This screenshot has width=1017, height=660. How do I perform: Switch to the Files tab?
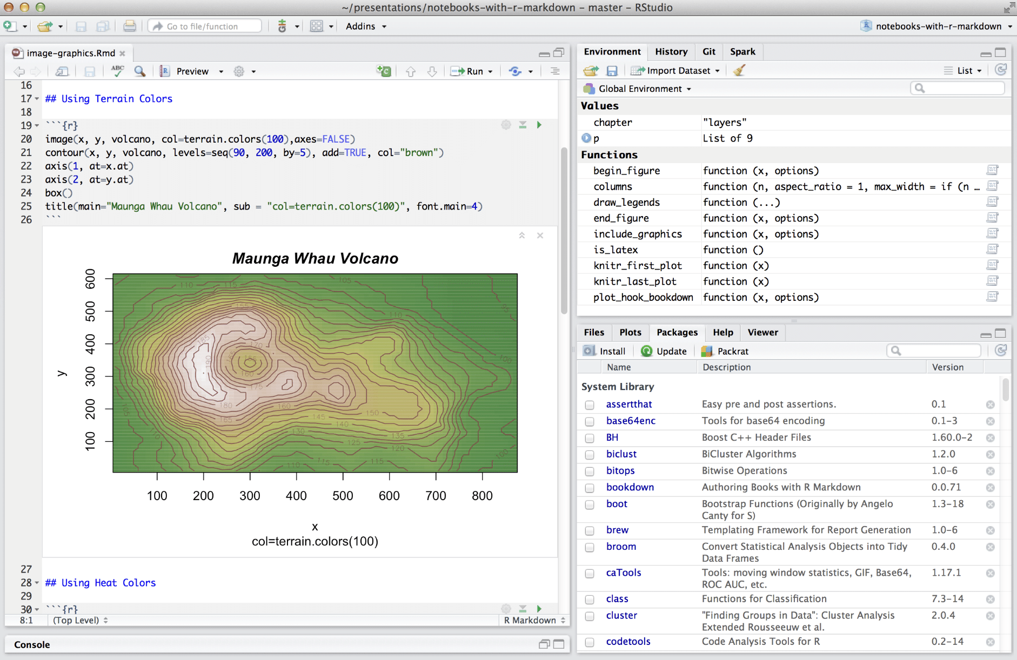[594, 333]
